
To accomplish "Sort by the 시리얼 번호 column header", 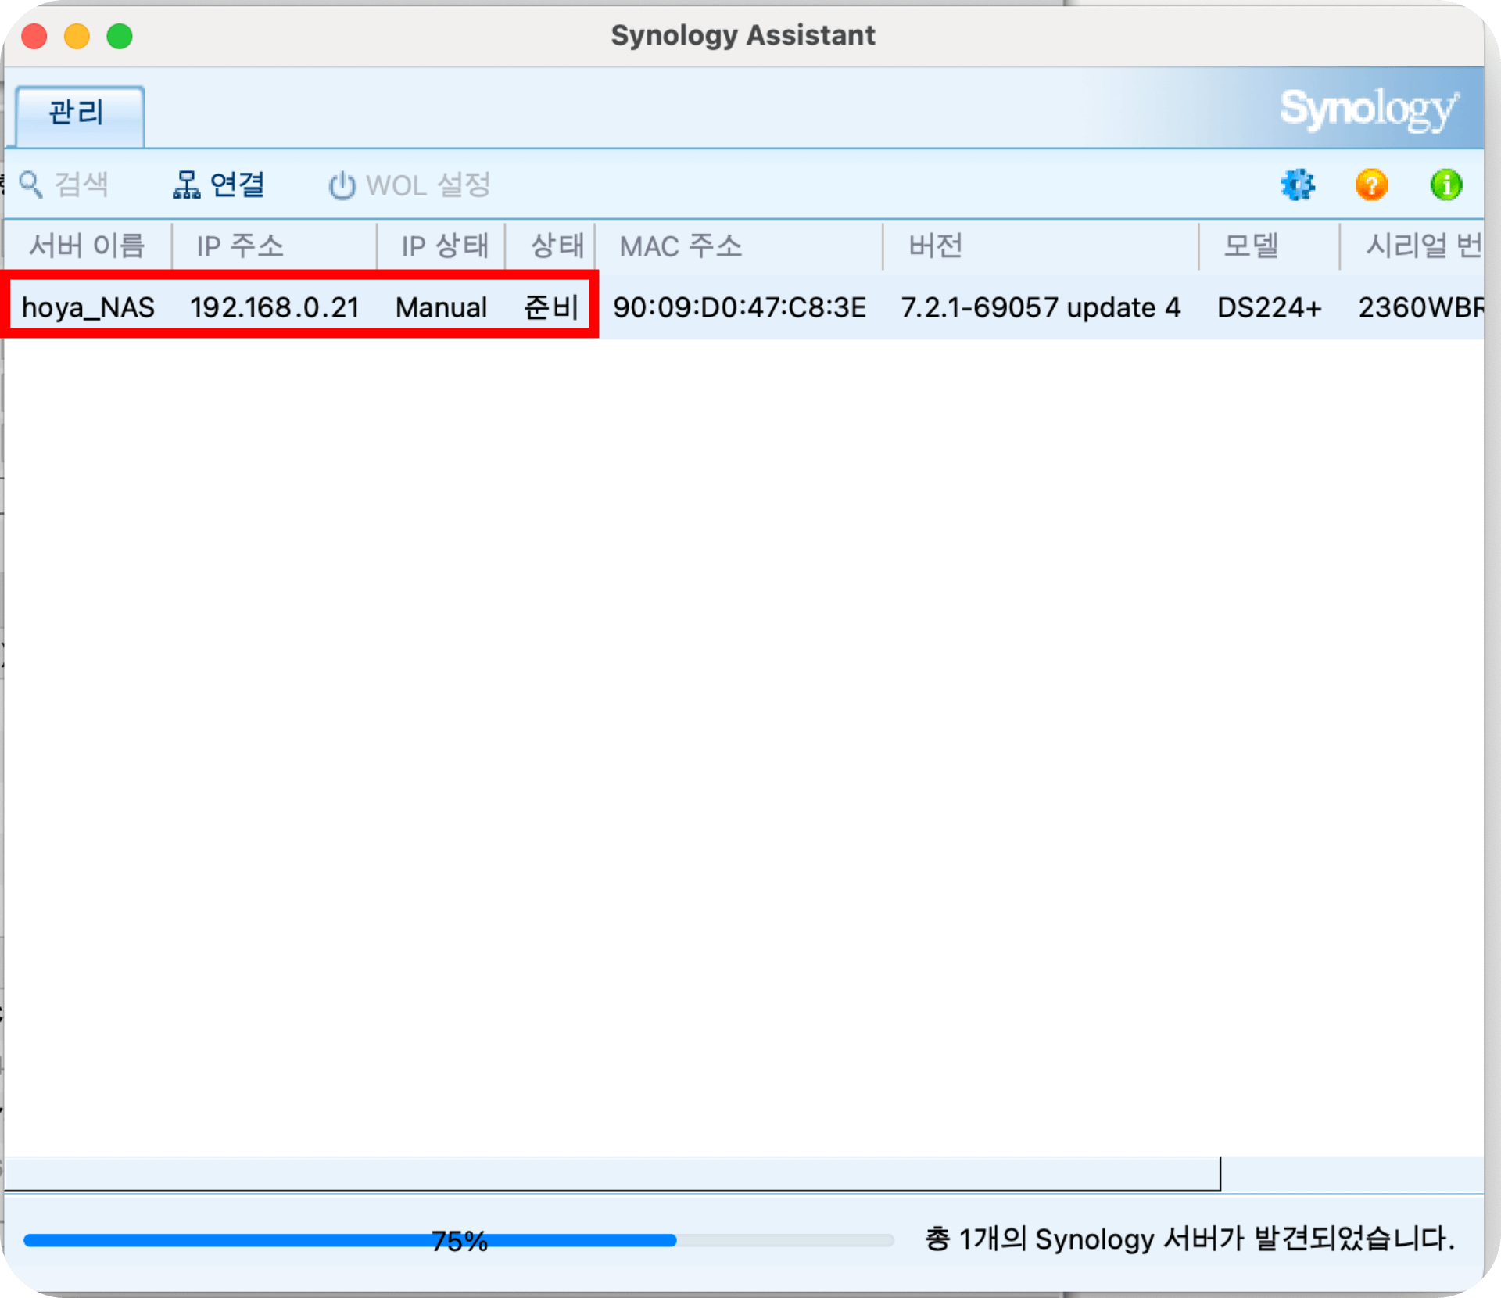I will click(x=1412, y=246).
